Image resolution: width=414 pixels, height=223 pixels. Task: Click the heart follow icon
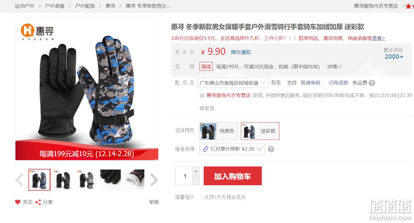click(18, 202)
